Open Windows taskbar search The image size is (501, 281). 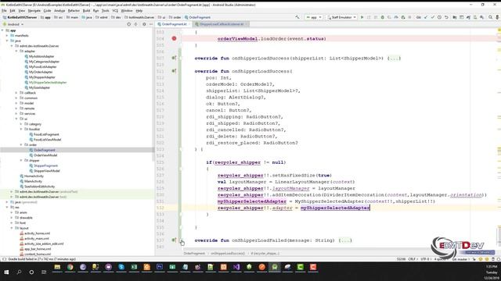click(x=19, y=272)
